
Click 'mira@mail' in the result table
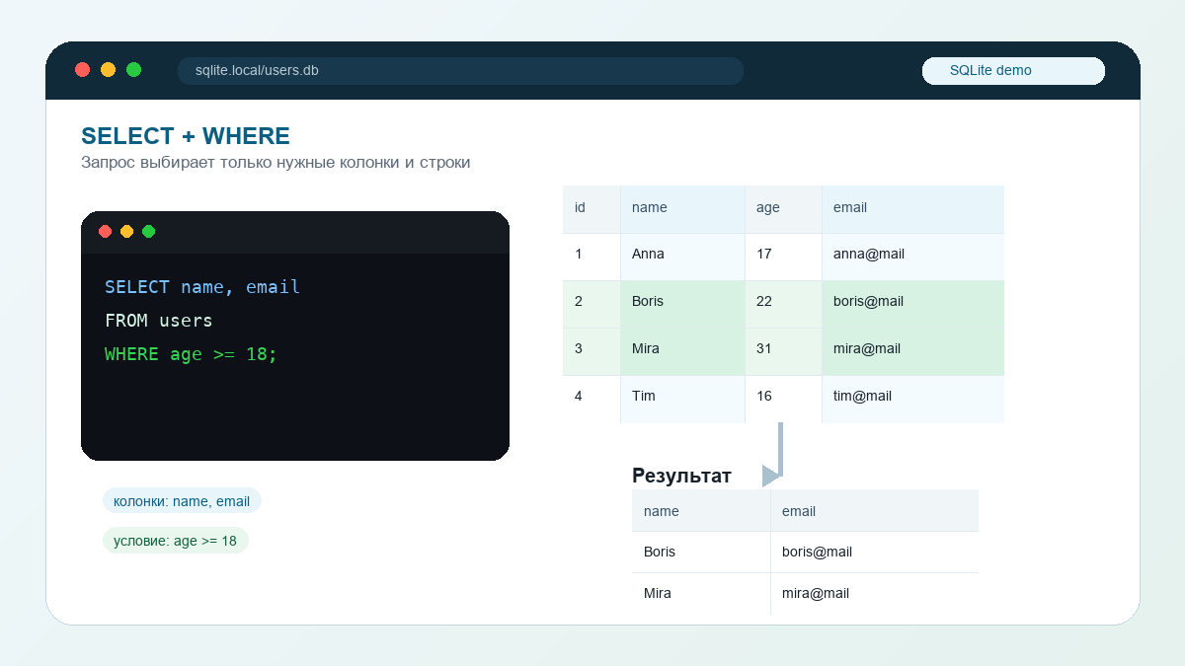pos(875,594)
